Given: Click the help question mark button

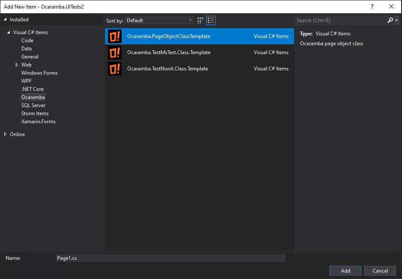Looking at the screenshot, I should (372, 6).
